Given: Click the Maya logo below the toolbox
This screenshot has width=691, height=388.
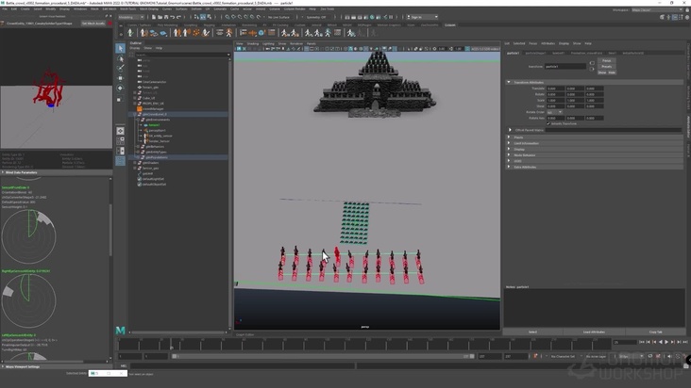Looking at the screenshot, I should click(x=120, y=330).
